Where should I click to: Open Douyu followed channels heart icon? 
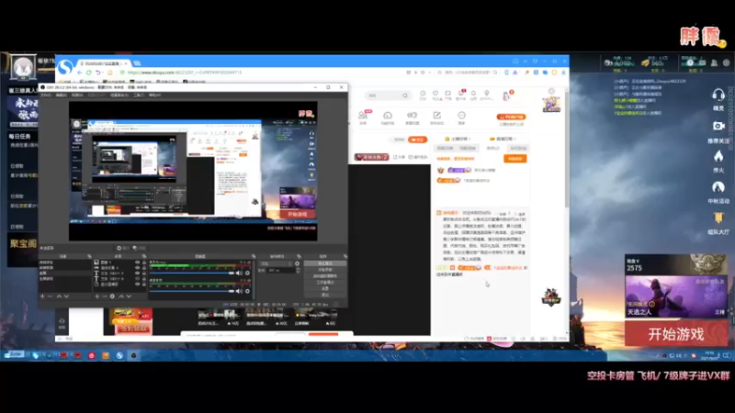435,95
